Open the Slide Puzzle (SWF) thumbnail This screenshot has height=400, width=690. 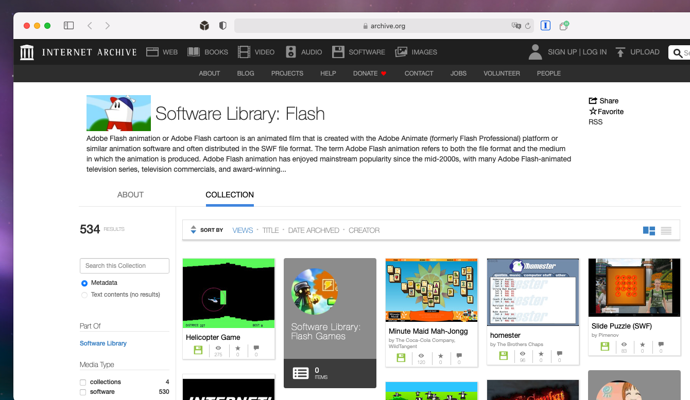(634, 287)
